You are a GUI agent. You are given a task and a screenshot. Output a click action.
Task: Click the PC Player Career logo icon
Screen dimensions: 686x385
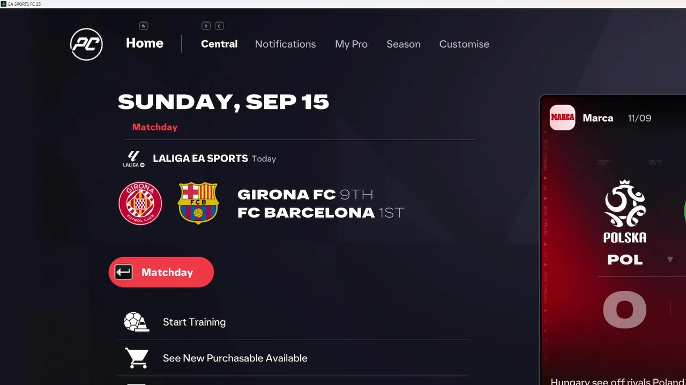86,44
